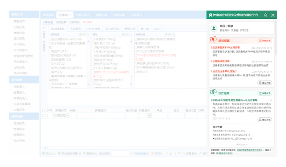Screen dimensions: 286x167
Task: Click 医嘱复制 copy orders in bottom toolbar
Action: point(190,153)
